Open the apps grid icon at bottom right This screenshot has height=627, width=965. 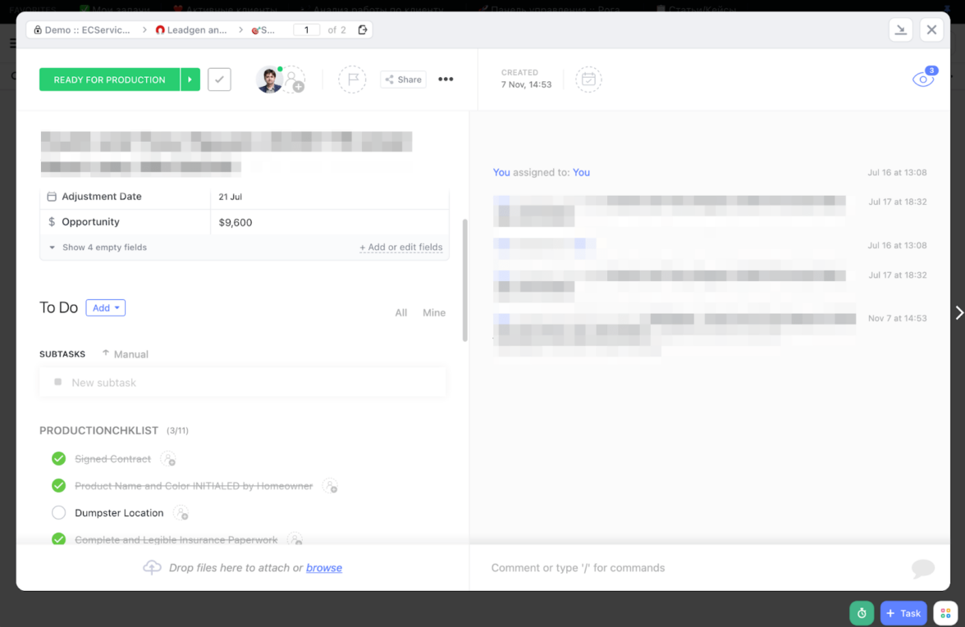pyautogui.click(x=945, y=613)
